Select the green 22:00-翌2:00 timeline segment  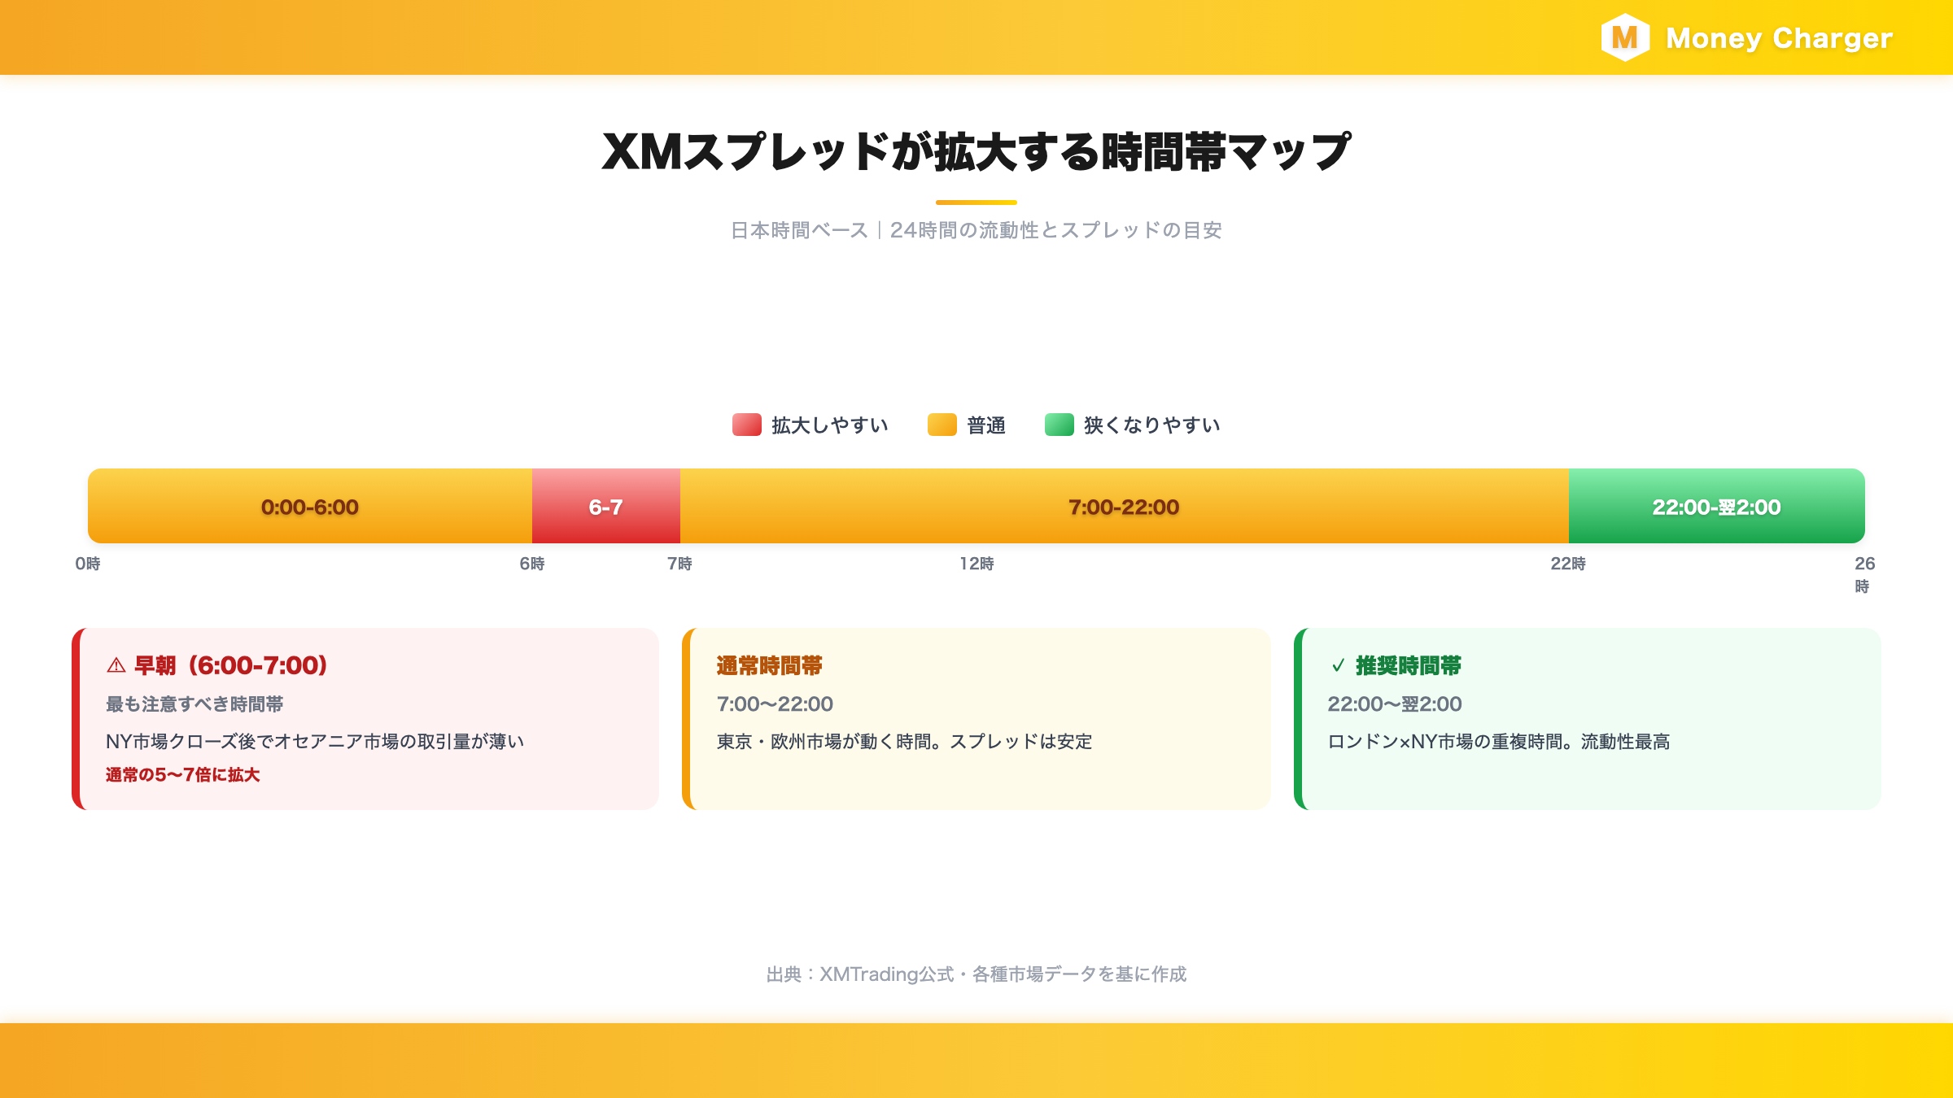pos(1717,506)
